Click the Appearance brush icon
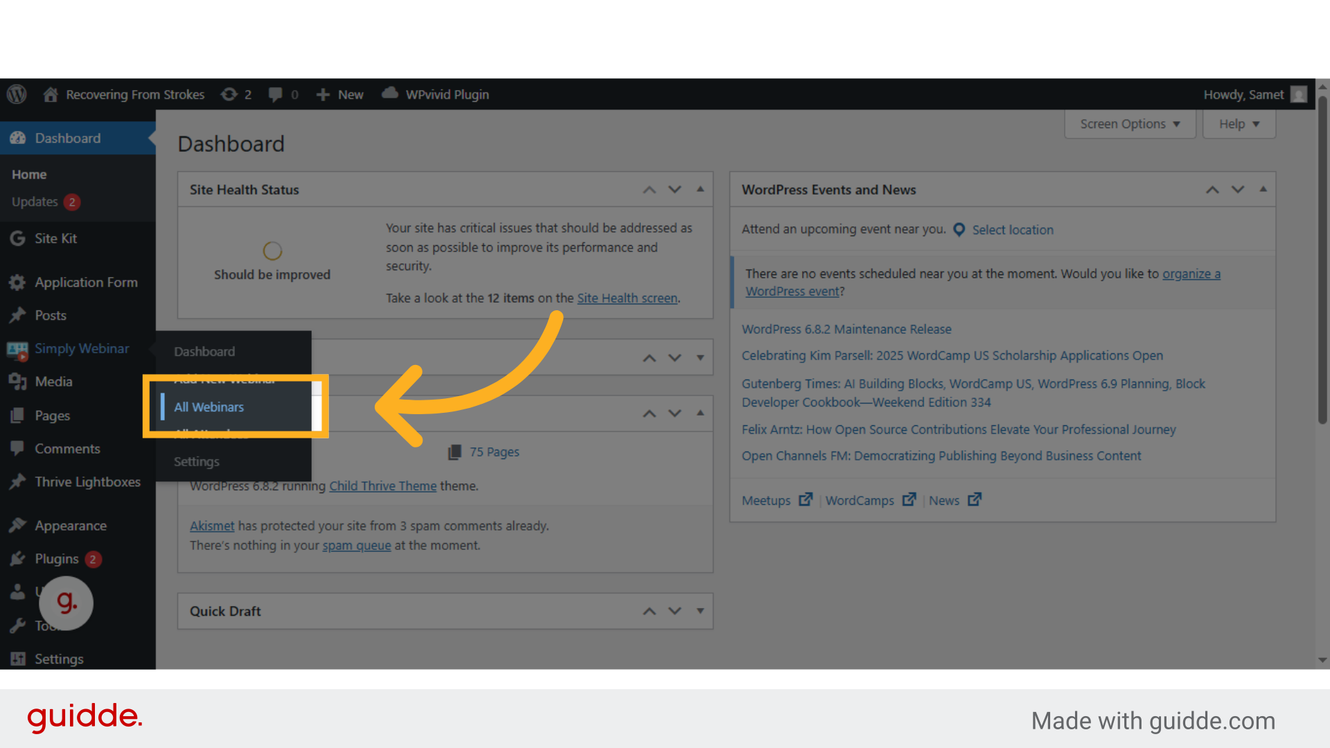The image size is (1330, 748). tap(17, 526)
